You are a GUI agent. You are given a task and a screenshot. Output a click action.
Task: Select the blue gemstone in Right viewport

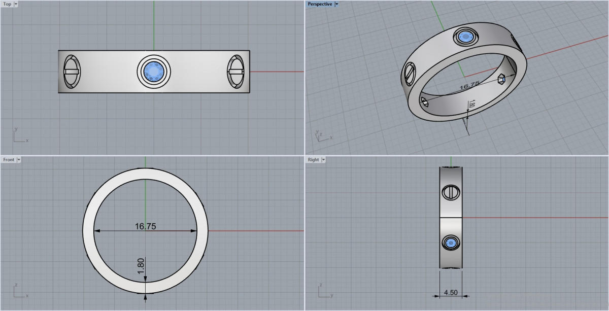(x=451, y=244)
